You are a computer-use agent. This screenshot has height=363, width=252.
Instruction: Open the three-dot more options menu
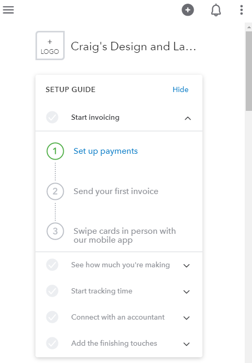pos(242,10)
